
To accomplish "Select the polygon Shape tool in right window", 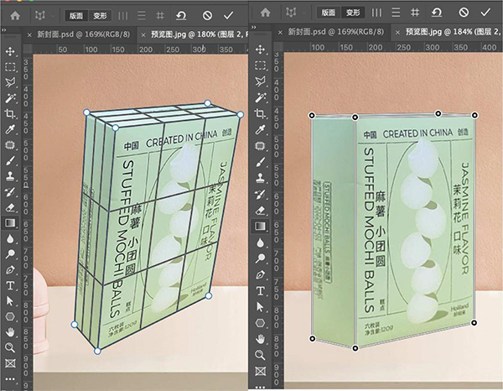I will 260,323.
